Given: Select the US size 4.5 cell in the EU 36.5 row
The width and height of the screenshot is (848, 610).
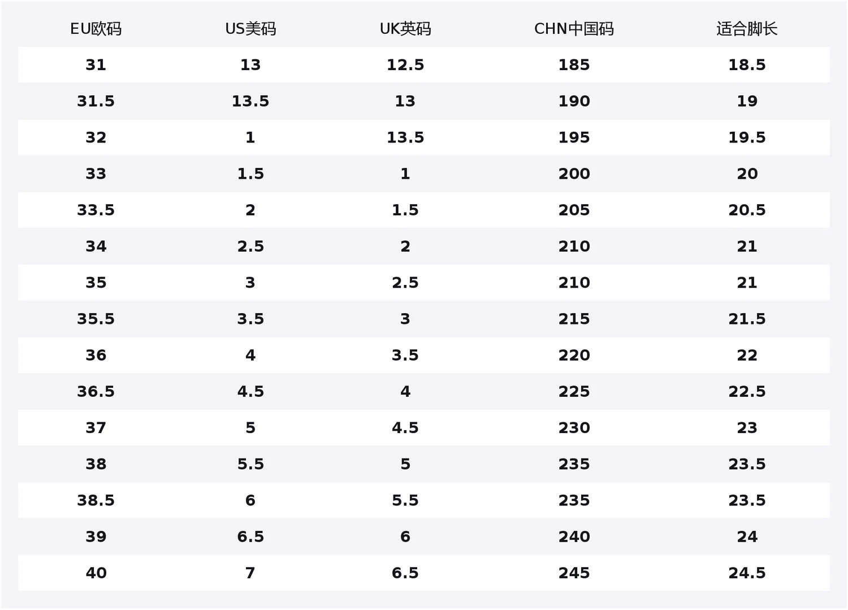Looking at the screenshot, I should [x=250, y=391].
